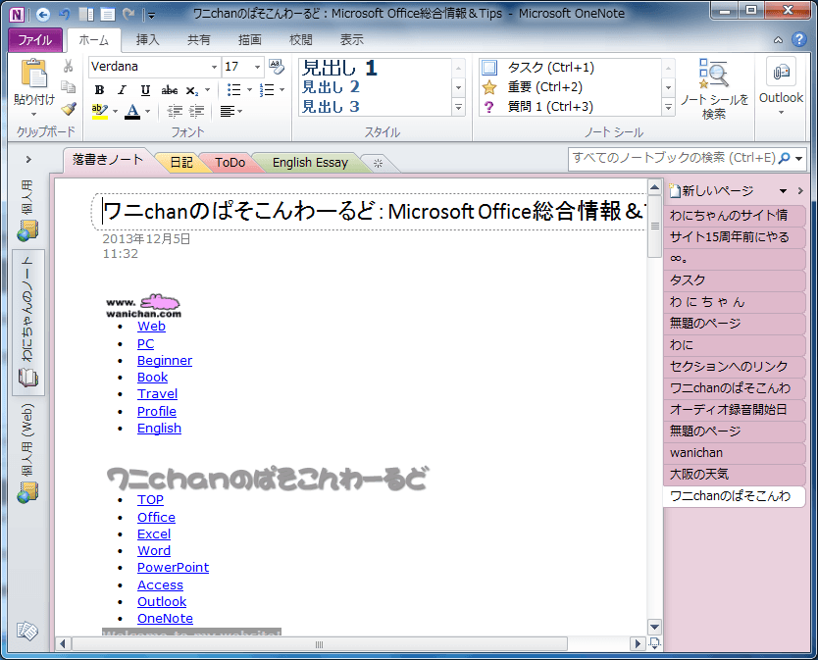The width and height of the screenshot is (818, 660).
Task: Create a new section tab
Action: [378, 164]
